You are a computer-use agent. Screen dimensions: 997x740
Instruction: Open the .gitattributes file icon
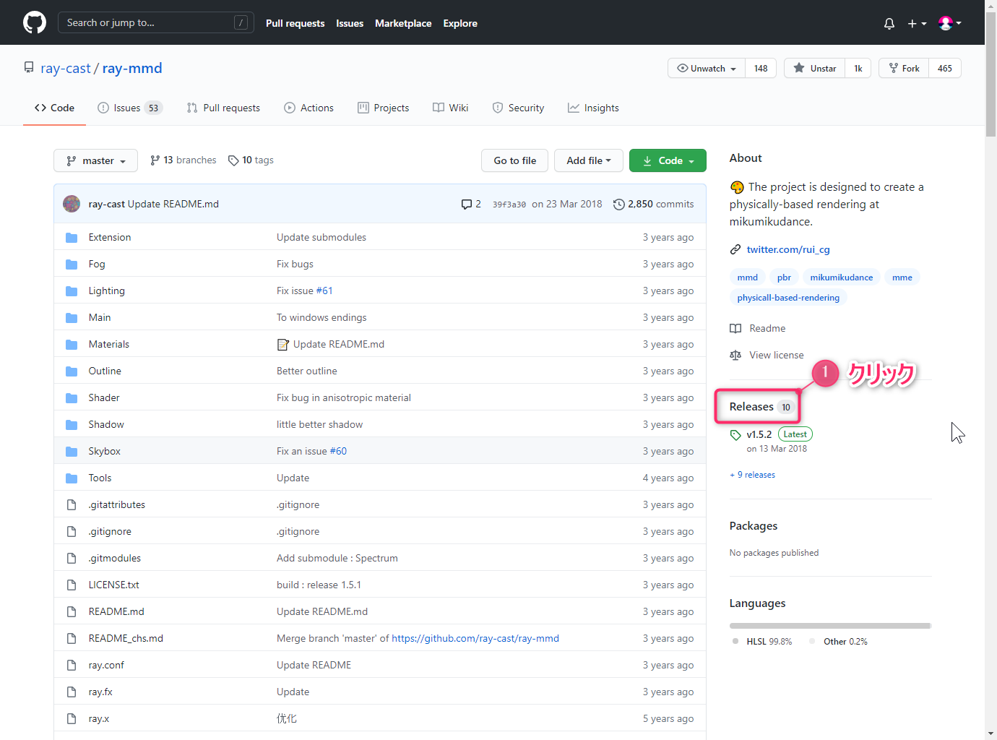72,504
